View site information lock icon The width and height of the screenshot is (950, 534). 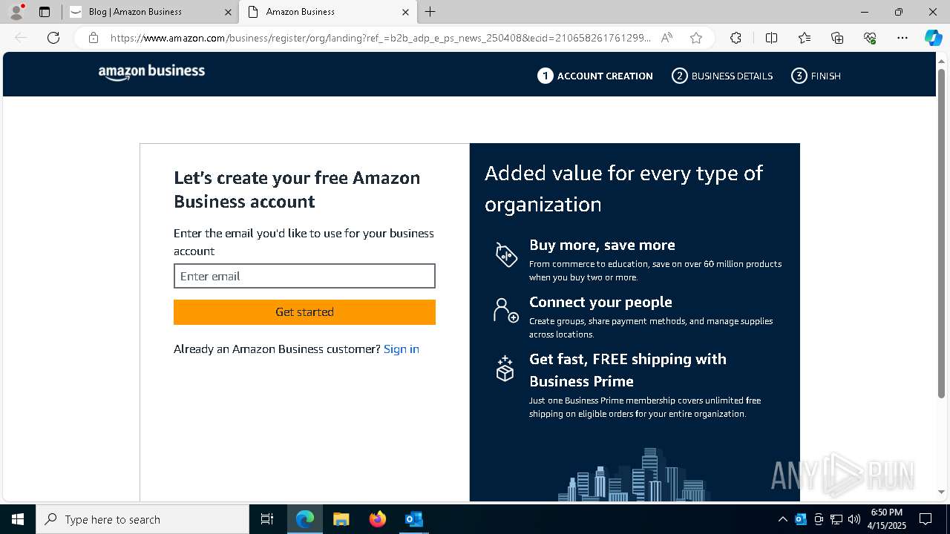click(94, 38)
